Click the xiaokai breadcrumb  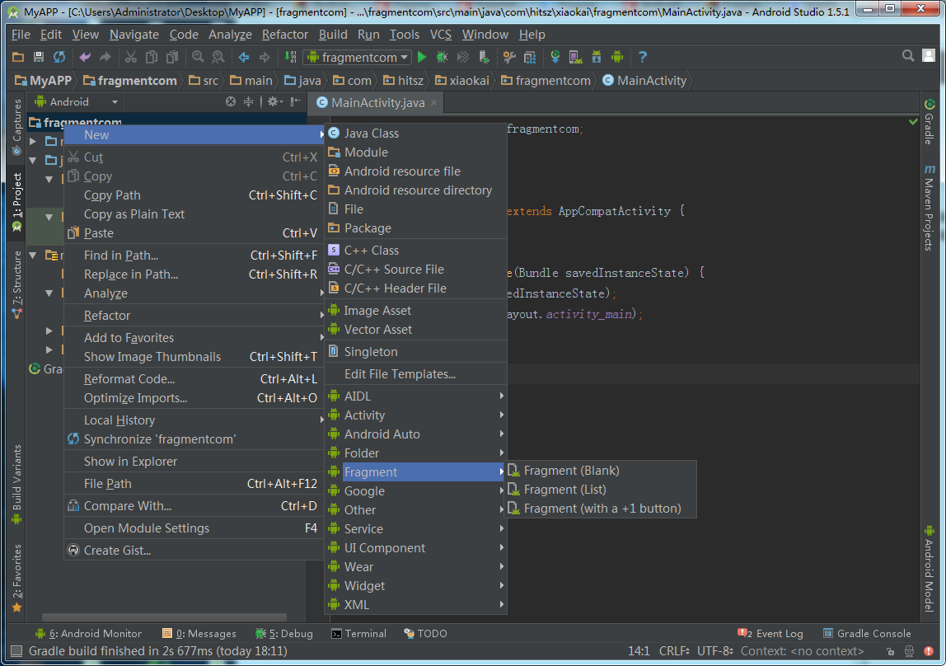pos(462,81)
